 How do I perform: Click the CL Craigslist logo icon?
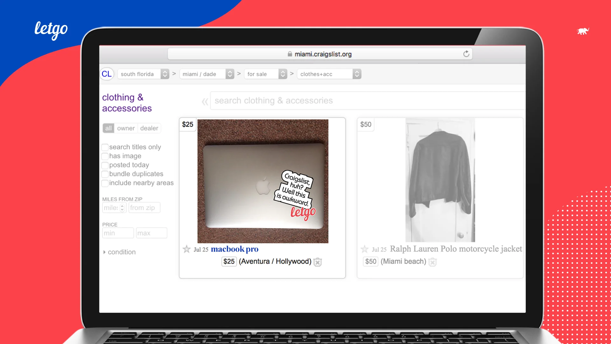(107, 74)
